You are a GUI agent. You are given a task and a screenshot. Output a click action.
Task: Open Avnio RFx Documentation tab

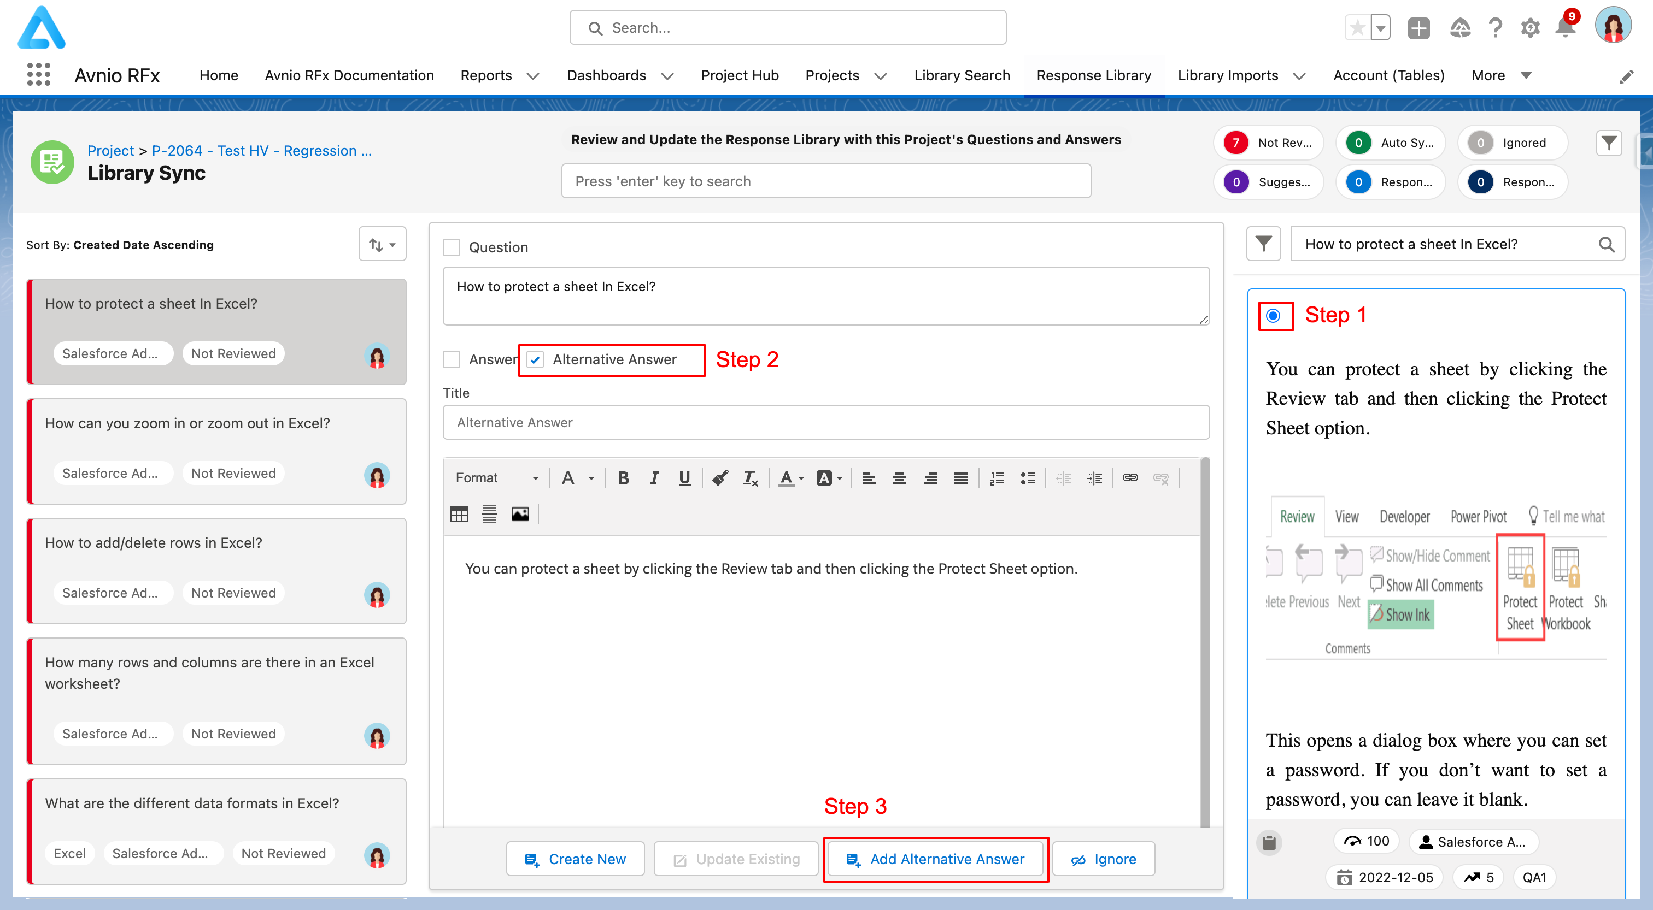click(x=349, y=75)
